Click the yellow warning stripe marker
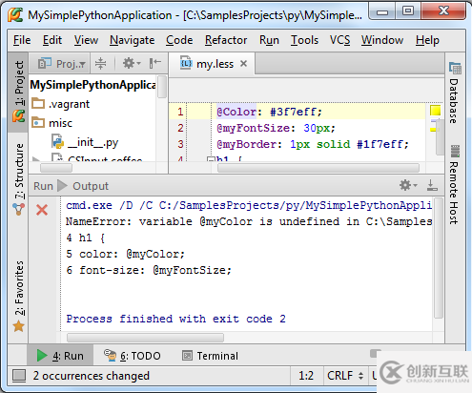 click(434, 130)
